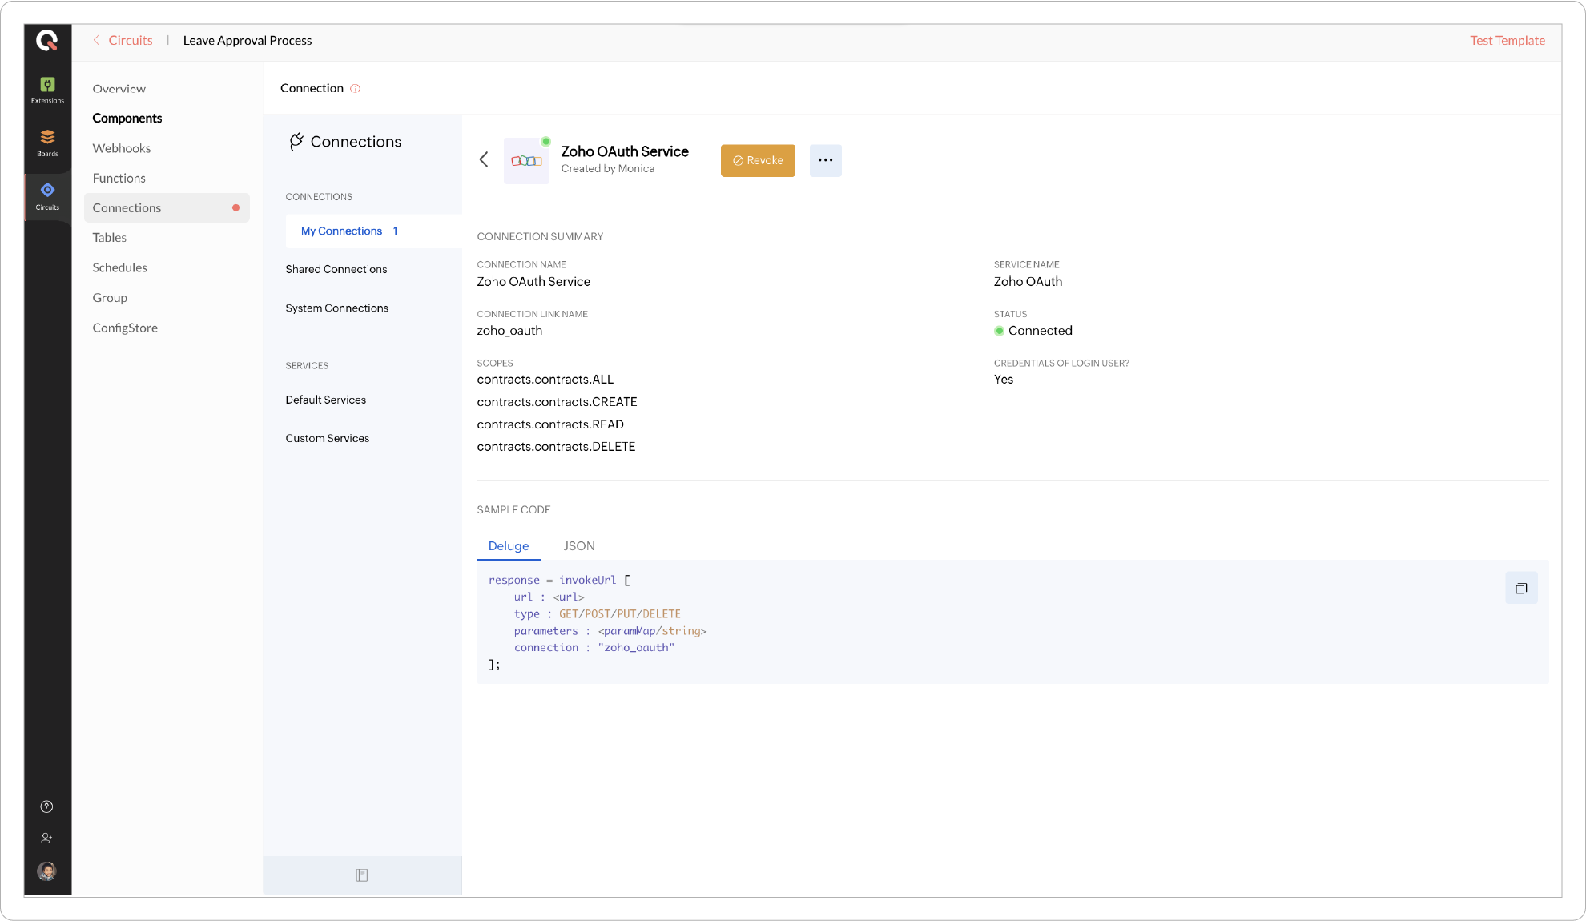The width and height of the screenshot is (1586, 921).
Task: Click the invite user icon
Action: pos(47,838)
